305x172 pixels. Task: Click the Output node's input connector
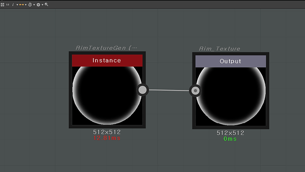[x=195, y=90]
